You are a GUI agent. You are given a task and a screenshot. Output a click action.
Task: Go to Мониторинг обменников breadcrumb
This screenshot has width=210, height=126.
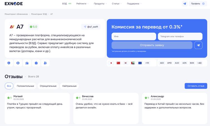16,14
